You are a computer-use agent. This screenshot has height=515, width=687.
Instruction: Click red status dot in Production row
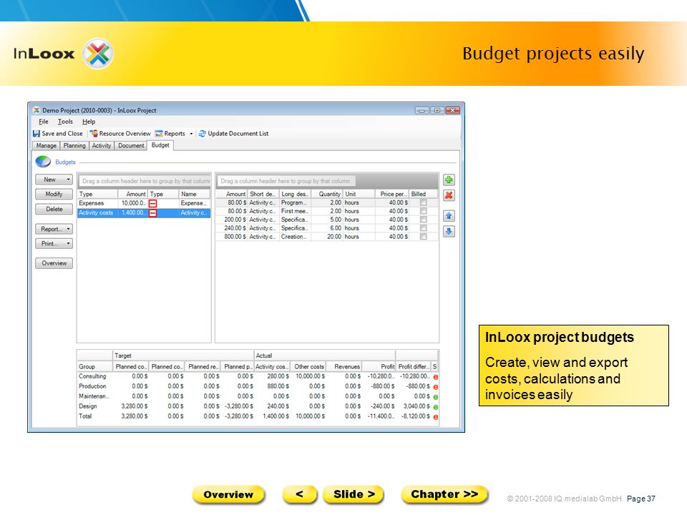(x=436, y=387)
